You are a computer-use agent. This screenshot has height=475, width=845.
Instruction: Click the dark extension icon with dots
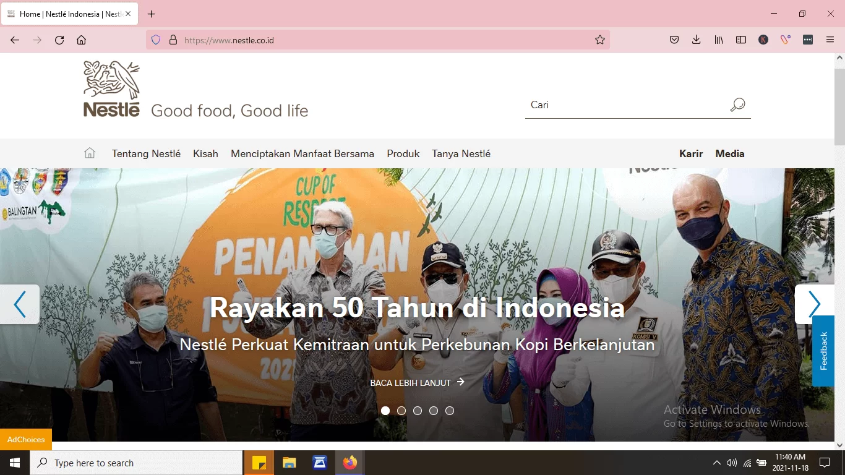point(808,40)
